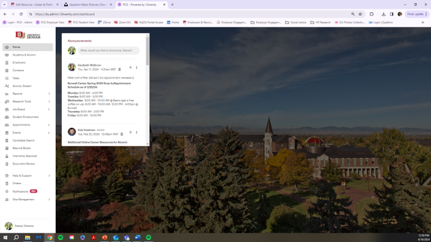This screenshot has width=431, height=242.
Task: Click the 'What would you like to announce' field
Action: click(x=108, y=50)
